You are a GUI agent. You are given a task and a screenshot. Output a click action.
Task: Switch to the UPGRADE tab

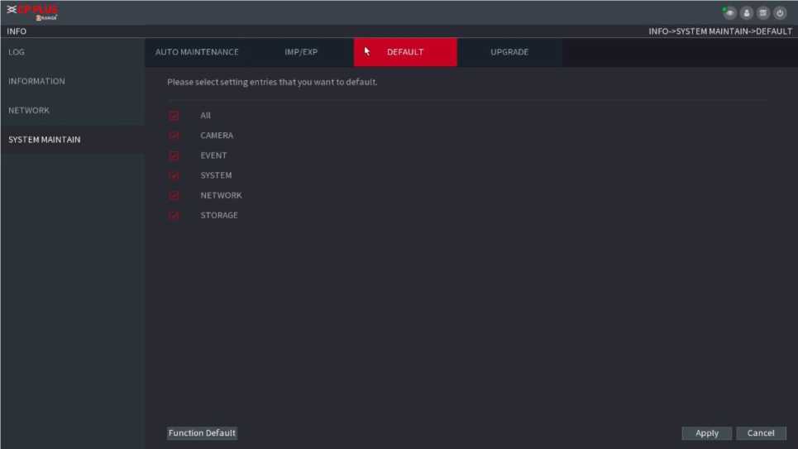point(509,52)
